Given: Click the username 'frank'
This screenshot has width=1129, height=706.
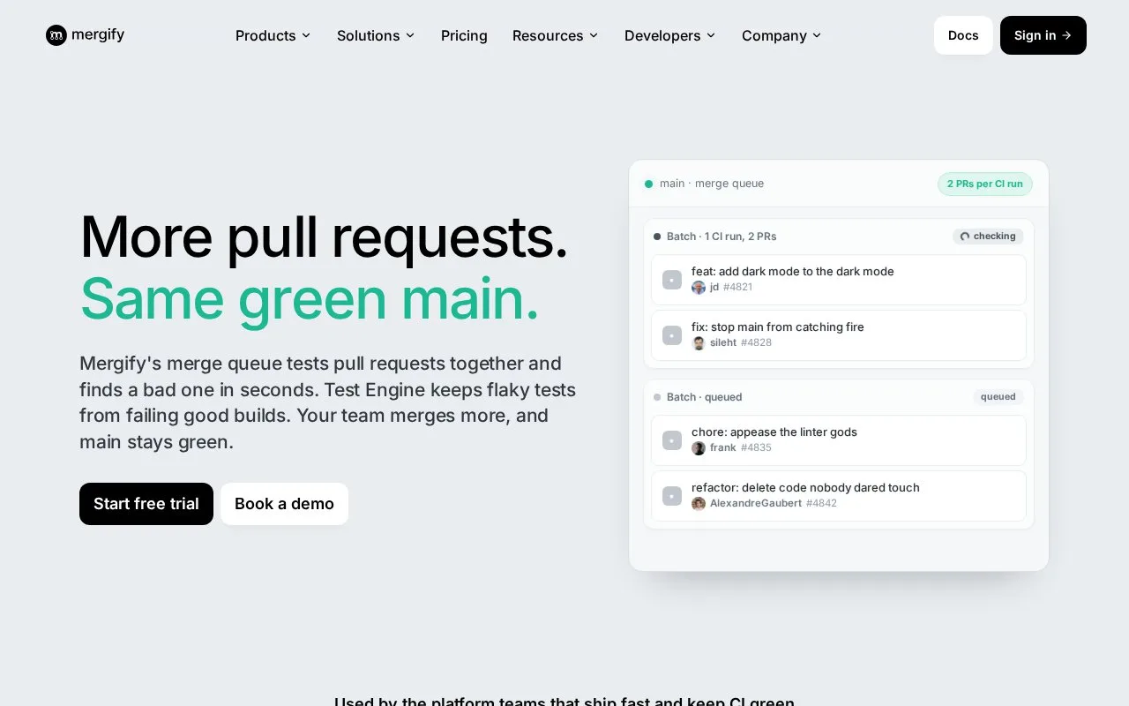Looking at the screenshot, I should (x=723, y=448).
